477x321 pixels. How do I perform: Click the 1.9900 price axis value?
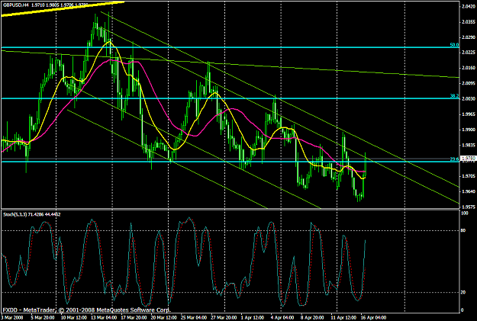tap(468, 130)
